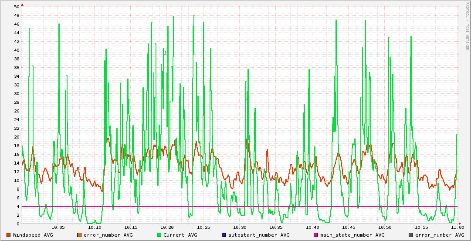Click the blue autostart_number legend swatch
This screenshot has width=471, height=241.
(x=224, y=235)
